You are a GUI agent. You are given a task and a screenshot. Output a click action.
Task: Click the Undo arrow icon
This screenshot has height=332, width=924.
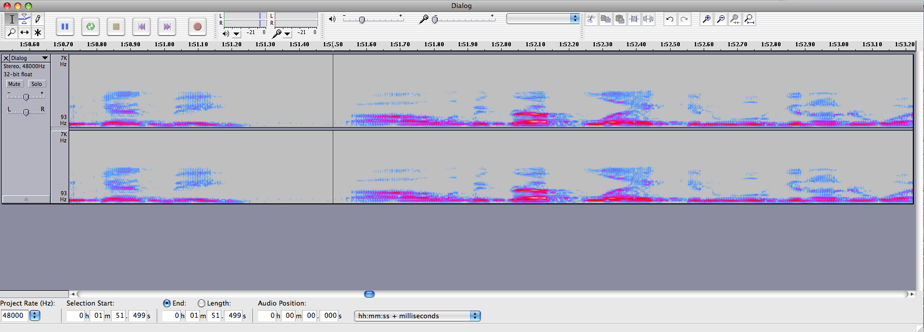click(670, 19)
